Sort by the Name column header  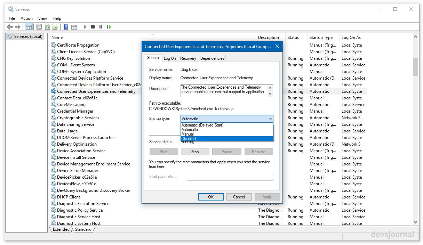(152, 38)
